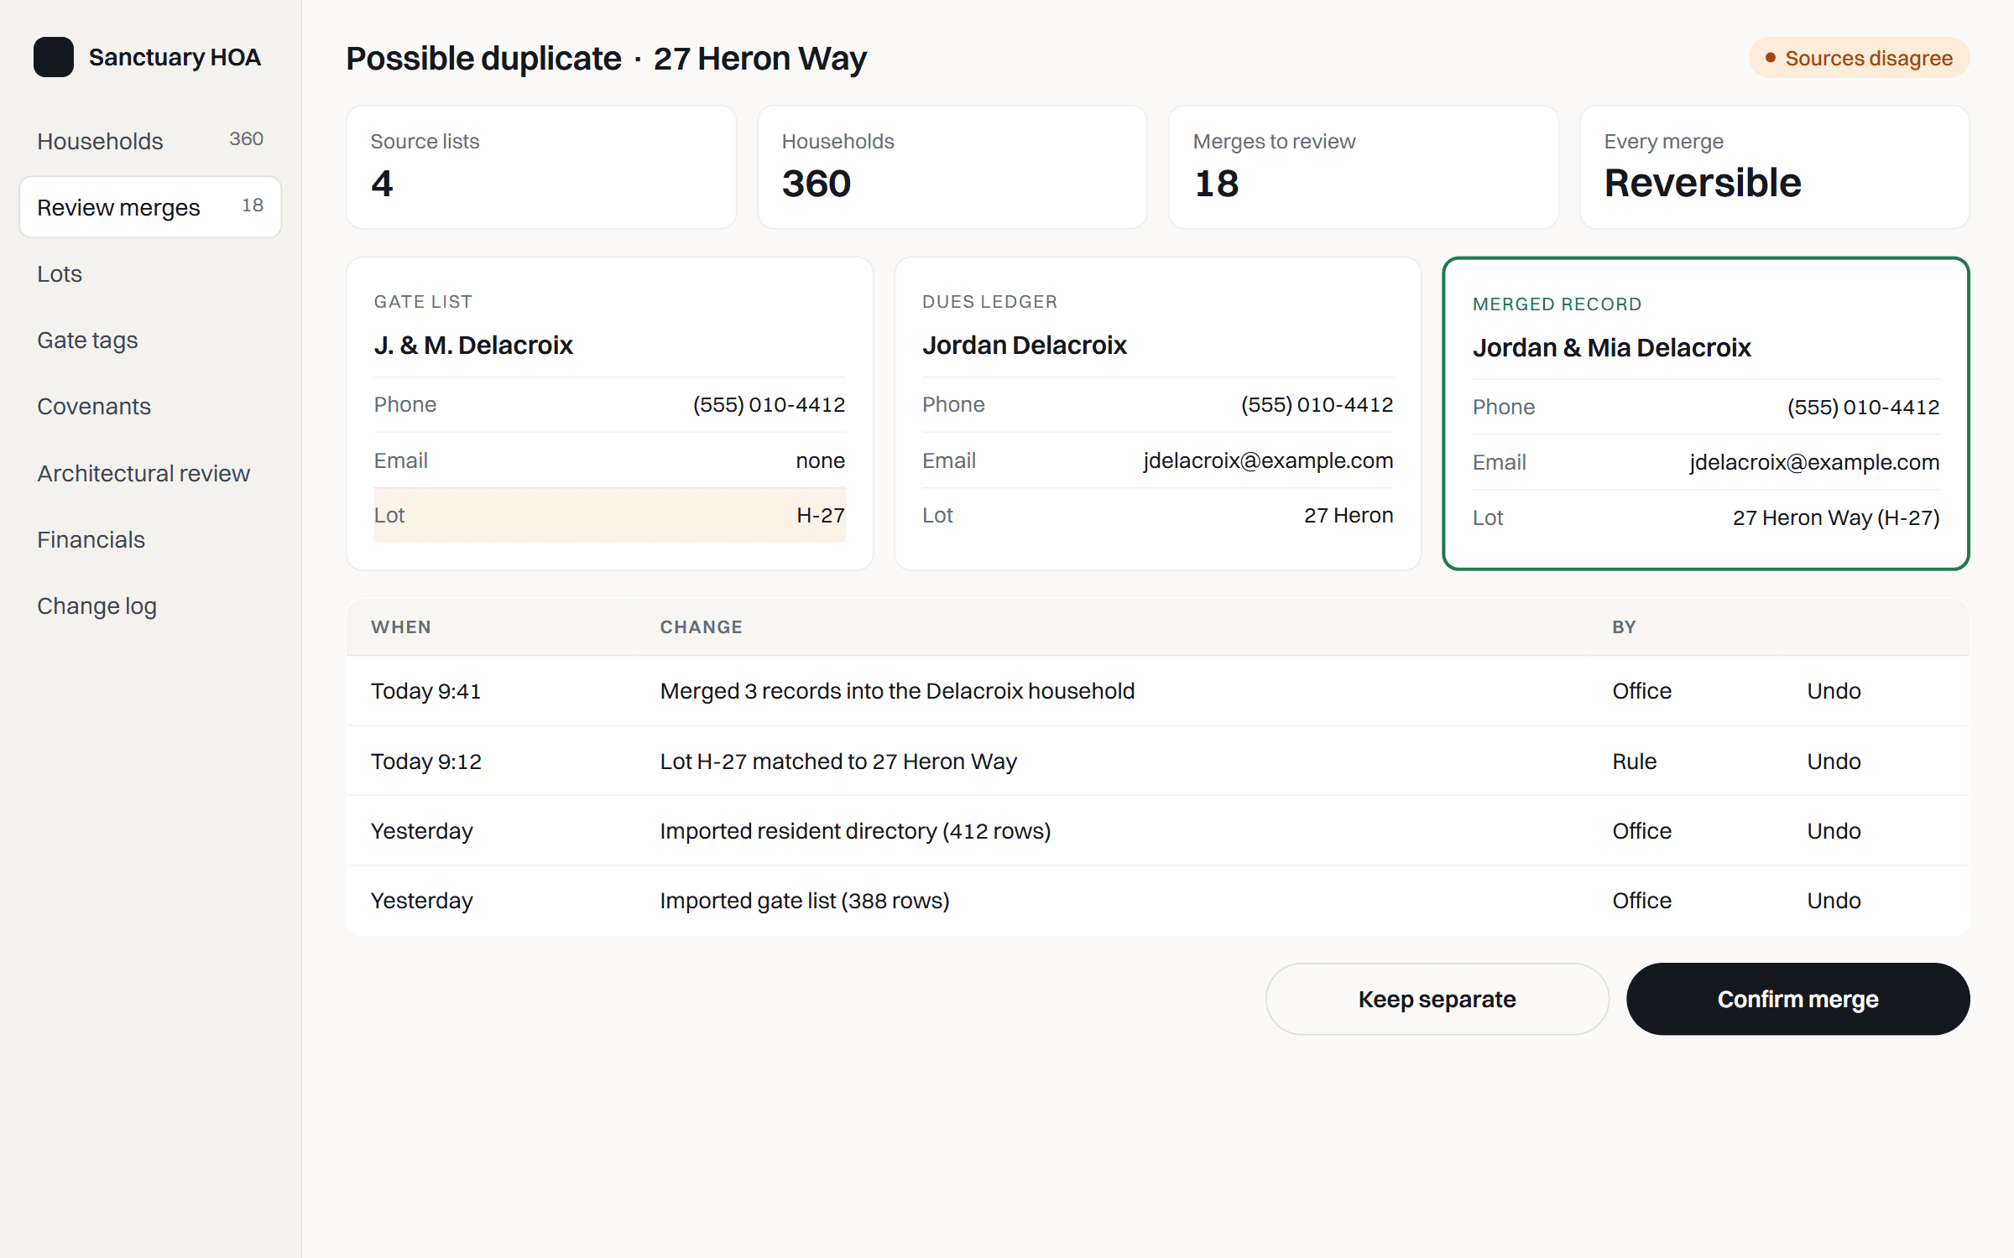Click the Keep separate button
2014x1258 pixels.
(x=1437, y=999)
